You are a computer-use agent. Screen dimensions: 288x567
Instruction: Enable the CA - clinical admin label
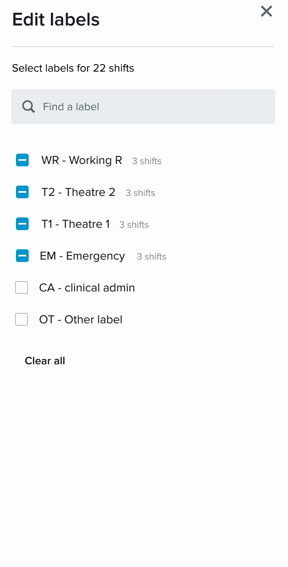coord(21,287)
